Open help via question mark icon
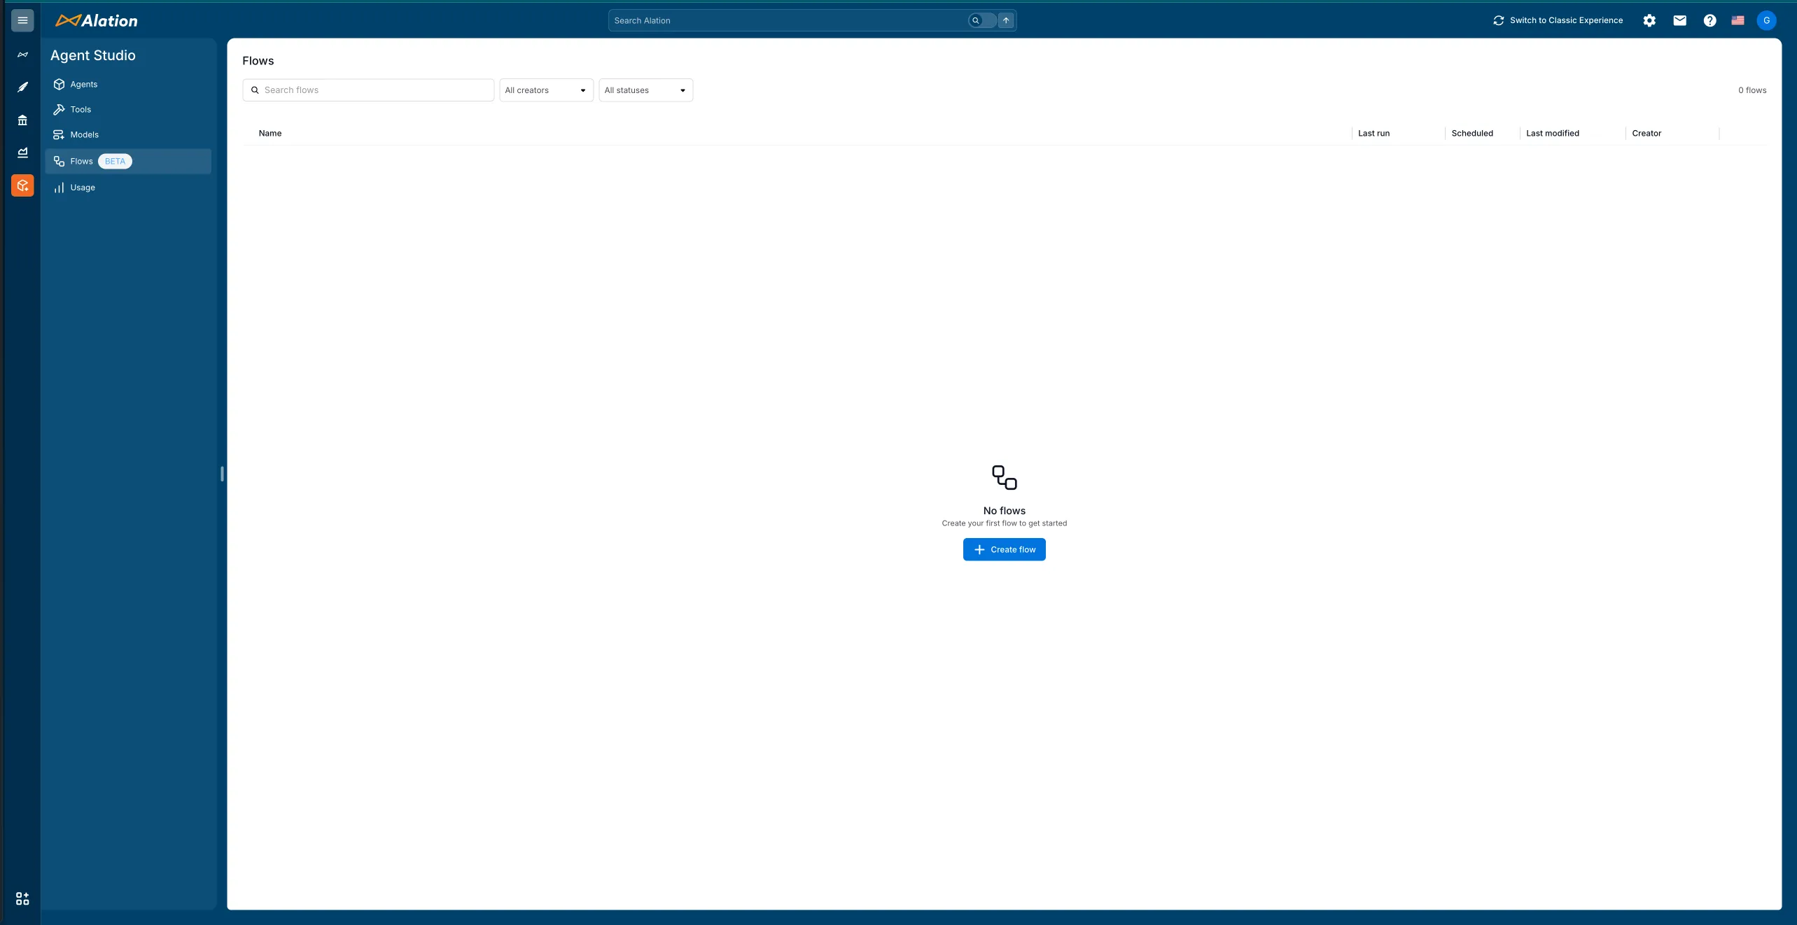Screen dimensions: 1797x925 click(x=1709, y=20)
